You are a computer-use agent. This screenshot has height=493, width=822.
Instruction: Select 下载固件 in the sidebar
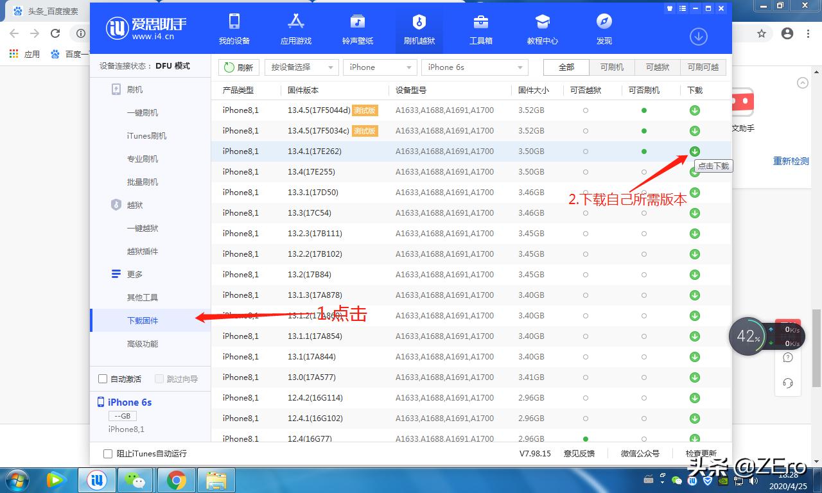pos(143,320)
